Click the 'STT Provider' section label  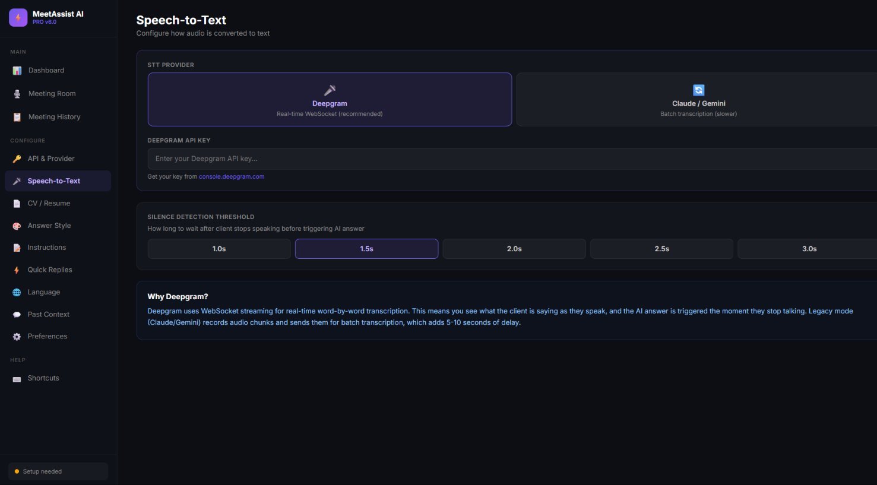pos(170,65)
